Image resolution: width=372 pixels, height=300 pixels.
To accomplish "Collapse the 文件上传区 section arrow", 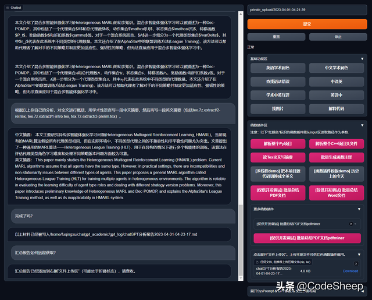I will click(359, 255).
